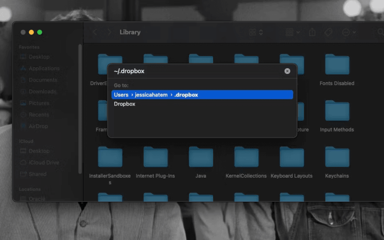This screenshot has width=384, height=240.
Task: Select the Keyboard Layouts folder
Action: (291, 162)
